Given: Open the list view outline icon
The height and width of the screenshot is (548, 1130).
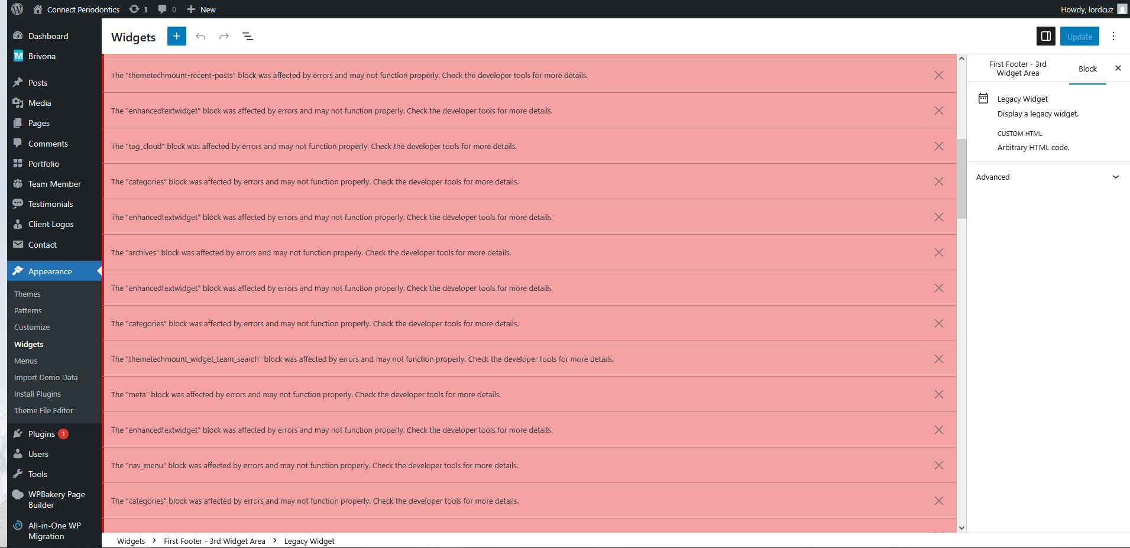Looking at the screenshot, I should click(248, 36).
